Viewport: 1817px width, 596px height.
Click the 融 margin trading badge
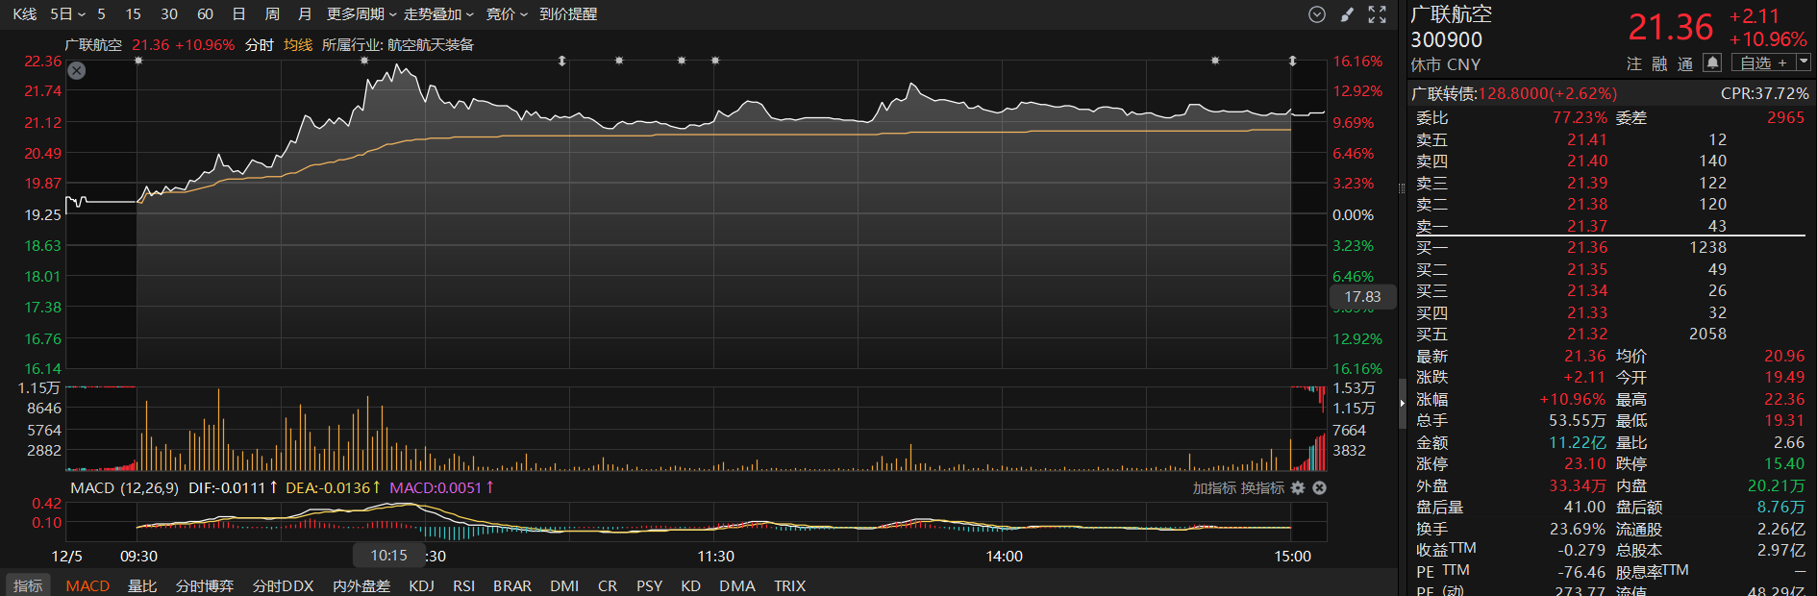tap(1659, 63)
